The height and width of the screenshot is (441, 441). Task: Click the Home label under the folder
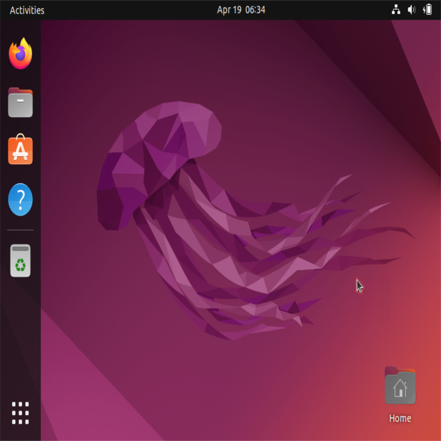400,418
